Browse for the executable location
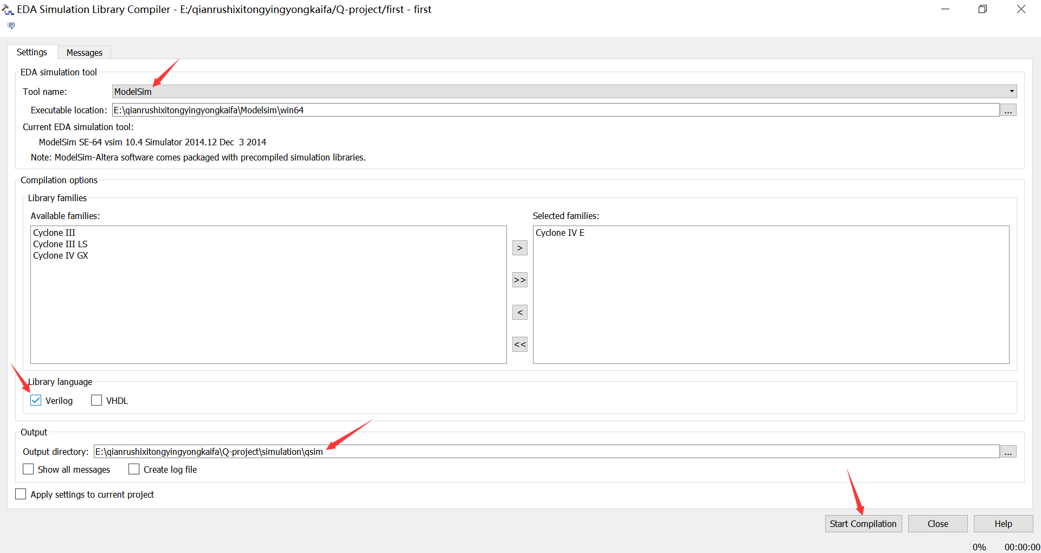1041x553 pixels. click(x=1008, y=110)
